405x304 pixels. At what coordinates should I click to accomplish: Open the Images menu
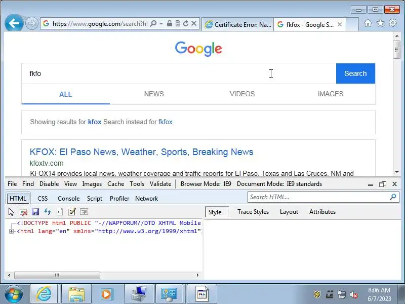click(x=92, y=184)
